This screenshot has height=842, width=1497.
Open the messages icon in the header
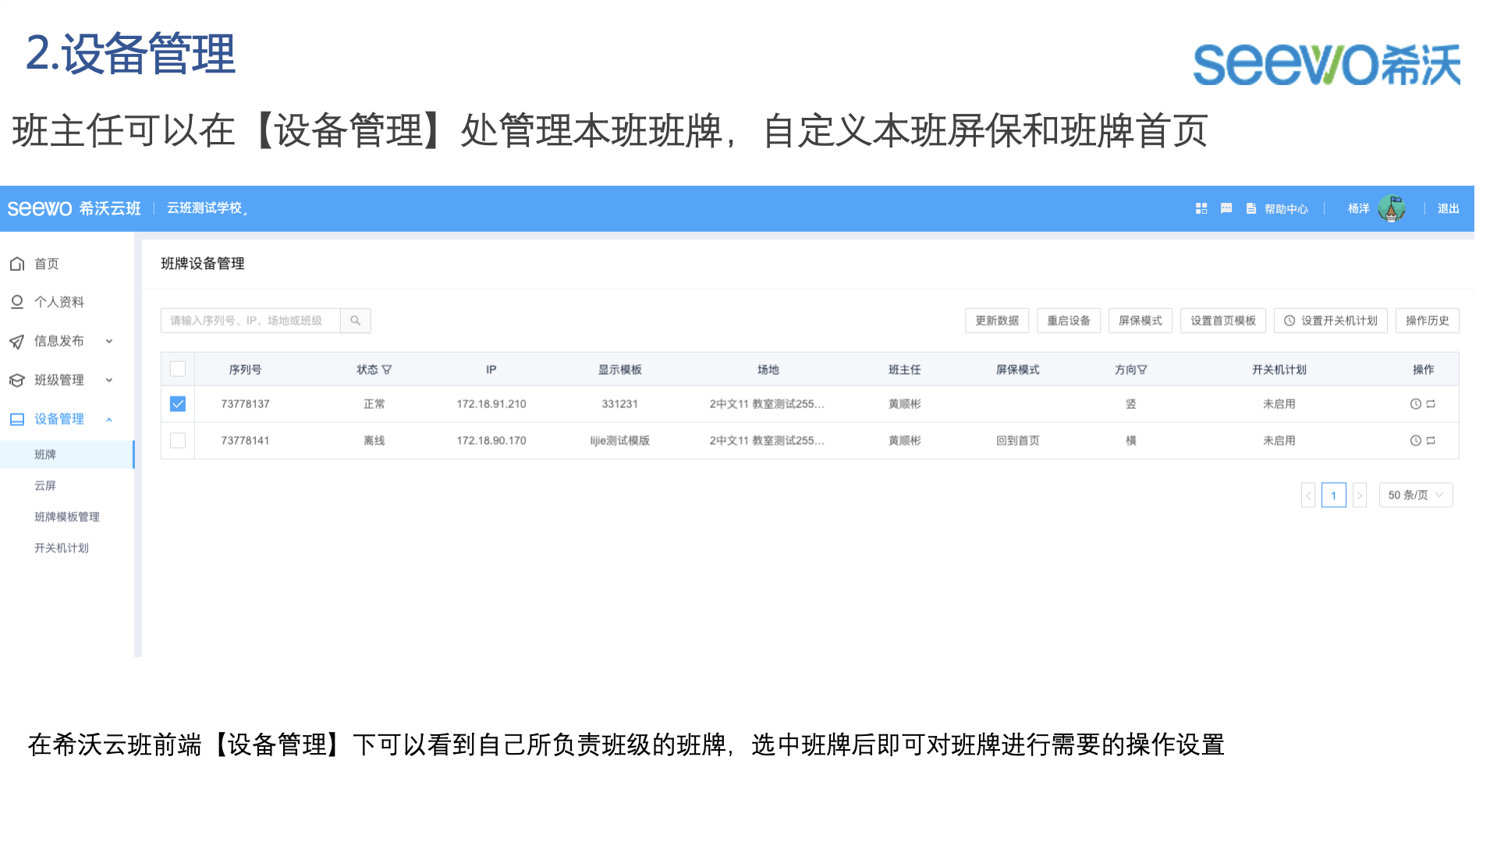[1226, 208]
